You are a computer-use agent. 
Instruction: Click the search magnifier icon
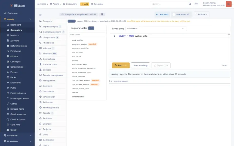190,4
